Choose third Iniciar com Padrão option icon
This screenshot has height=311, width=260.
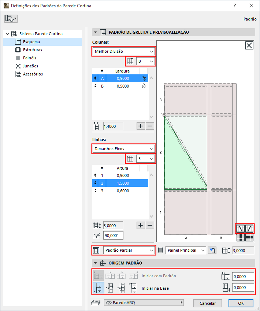[x=122, y=276]
